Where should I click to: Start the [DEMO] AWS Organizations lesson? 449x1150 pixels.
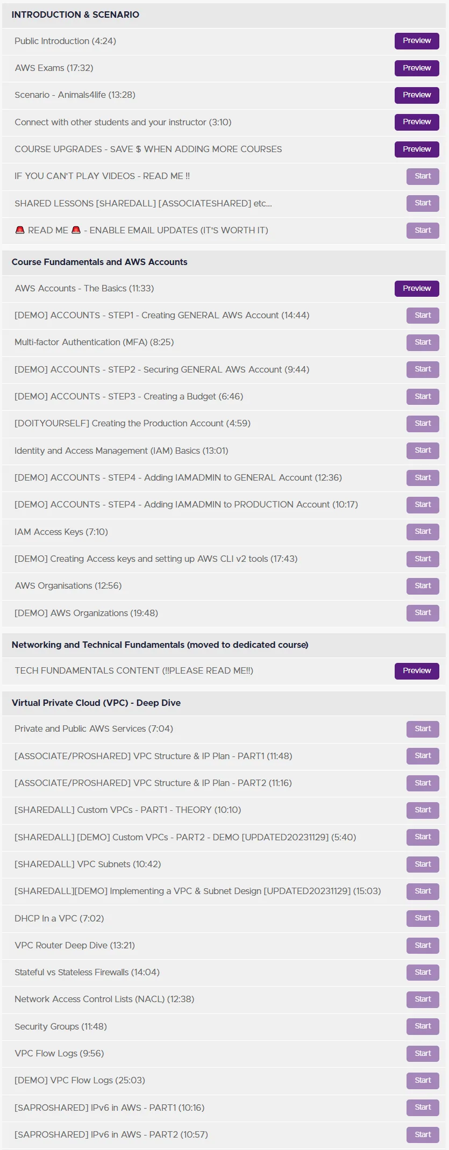coord(423,613)
